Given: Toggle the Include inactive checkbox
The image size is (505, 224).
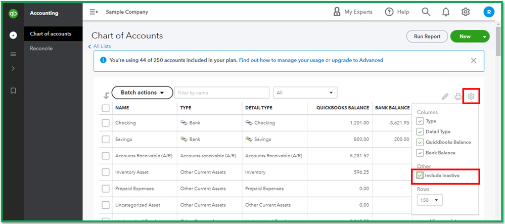Looking at the screenshot, I should 420,175.
